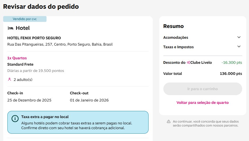
Task: Click the 136.000 pts total value
Action: point(231,74)
